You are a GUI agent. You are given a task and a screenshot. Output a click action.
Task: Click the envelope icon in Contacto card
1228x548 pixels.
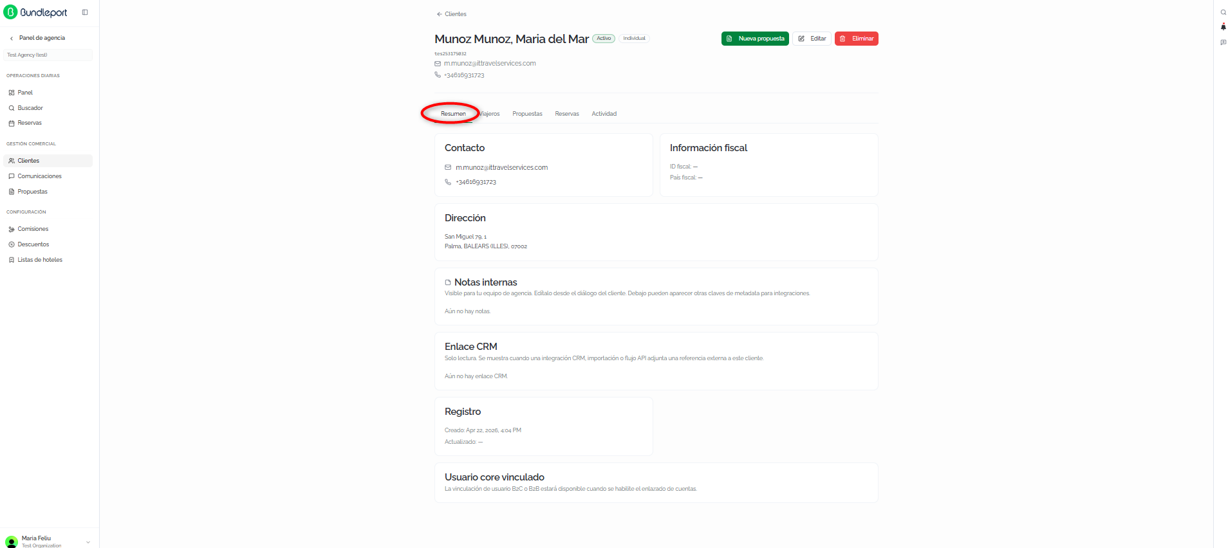(448, 168)
